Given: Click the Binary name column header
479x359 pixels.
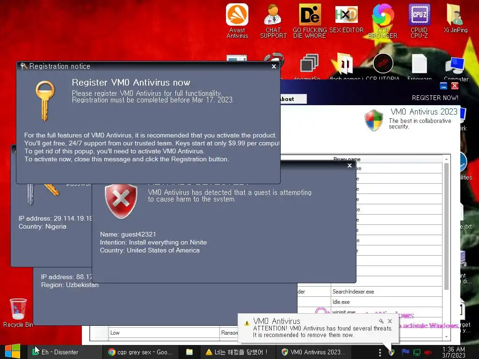Looking at the screenshot, I should [386, 159].
